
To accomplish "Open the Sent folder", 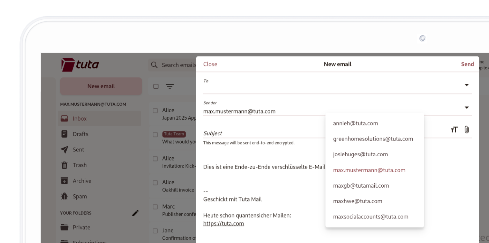I will click(x=99, y=150).
